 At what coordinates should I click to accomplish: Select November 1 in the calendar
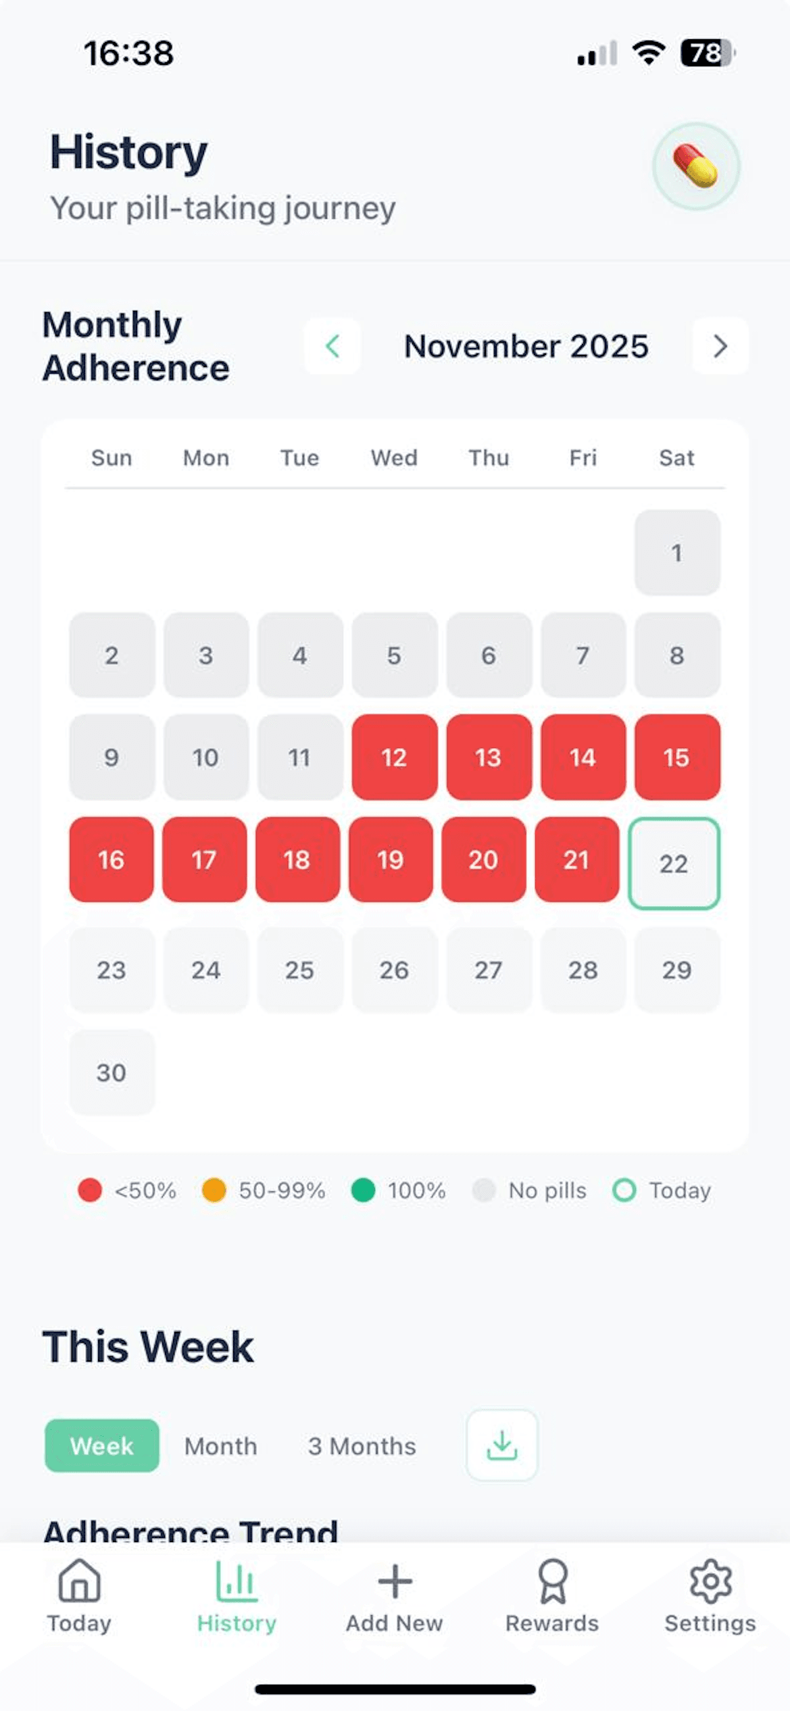click(676, 553)
